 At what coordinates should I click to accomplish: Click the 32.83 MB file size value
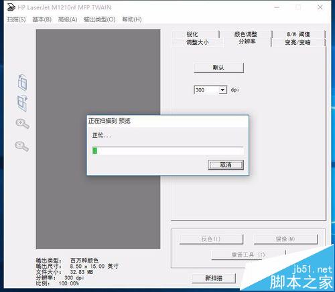pyautogui.click(x=82, y=272)
